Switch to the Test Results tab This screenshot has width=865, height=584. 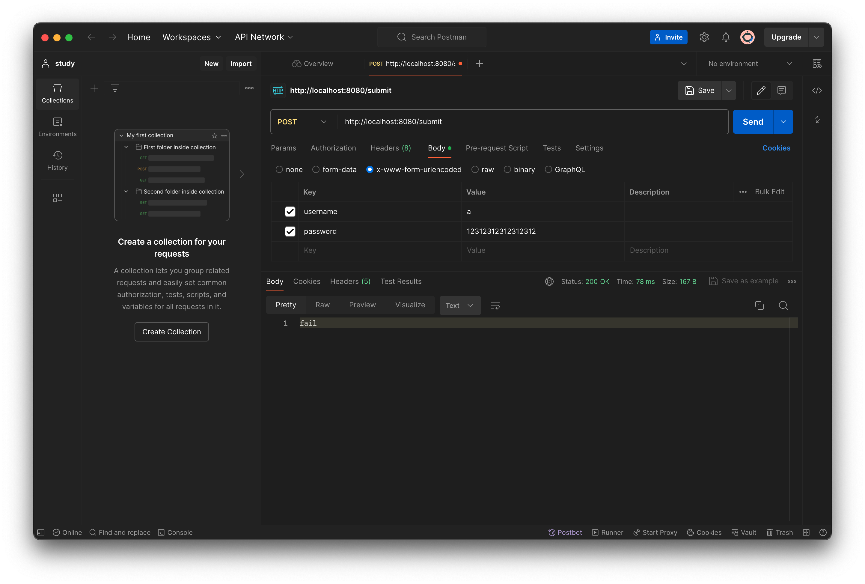[x=401, y=281]
